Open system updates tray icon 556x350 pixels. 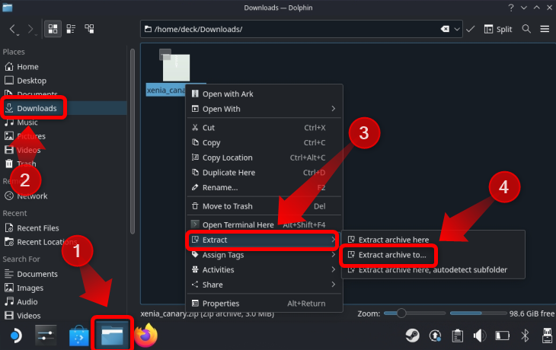pyautogui.click(x=435, y=336)
